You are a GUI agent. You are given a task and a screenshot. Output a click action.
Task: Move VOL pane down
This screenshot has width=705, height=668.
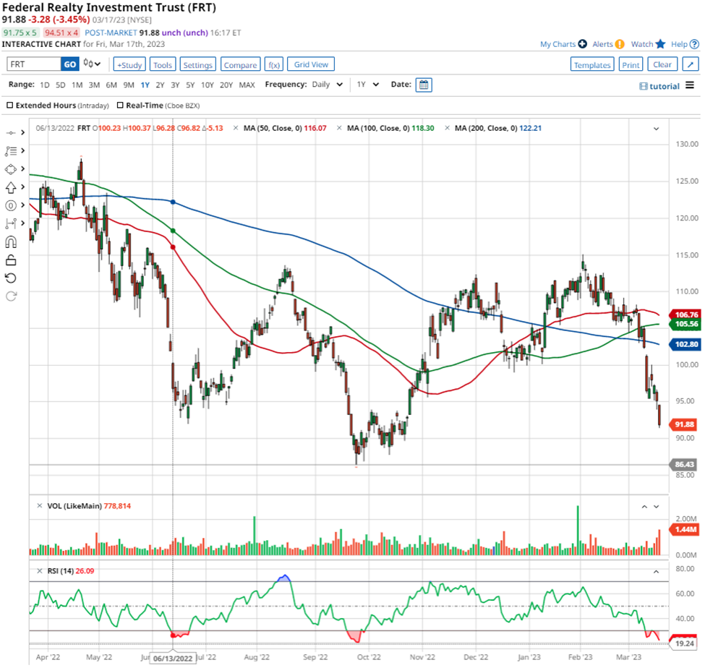(656, 507)
